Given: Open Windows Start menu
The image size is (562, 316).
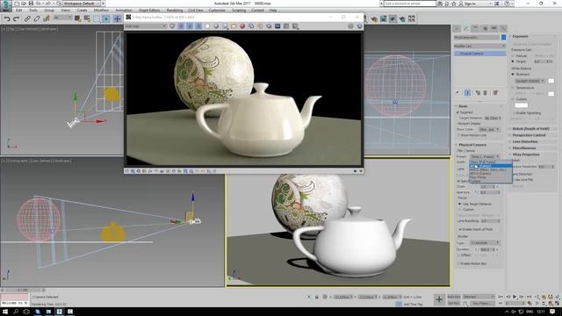Looking at the screenshot, I should pyautogui.click(x=5, y=312).
